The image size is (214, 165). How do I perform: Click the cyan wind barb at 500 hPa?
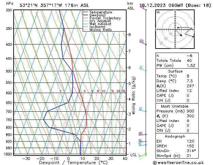[143, 69]
